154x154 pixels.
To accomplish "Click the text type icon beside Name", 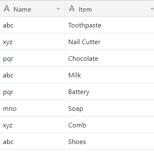I will click(x=7, y=8).
